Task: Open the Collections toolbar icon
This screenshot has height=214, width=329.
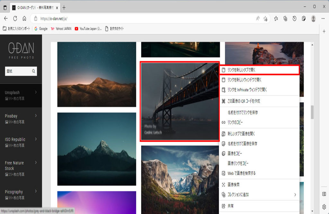Action: tap(285, 19)
